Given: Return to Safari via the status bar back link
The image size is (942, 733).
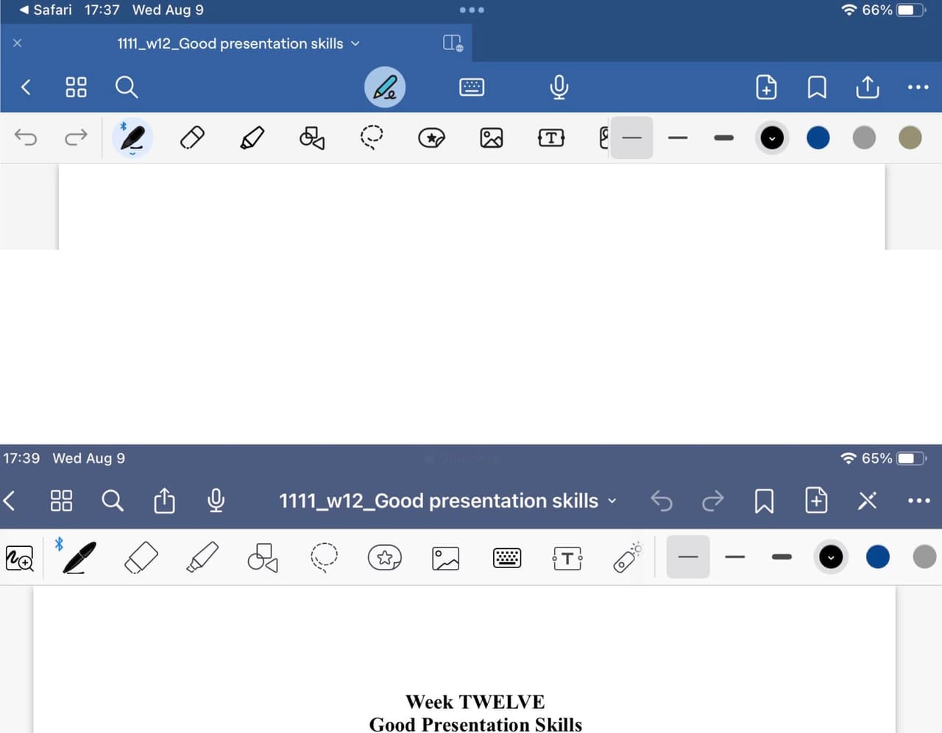Looking at the screenshot, I should point(46,10).
